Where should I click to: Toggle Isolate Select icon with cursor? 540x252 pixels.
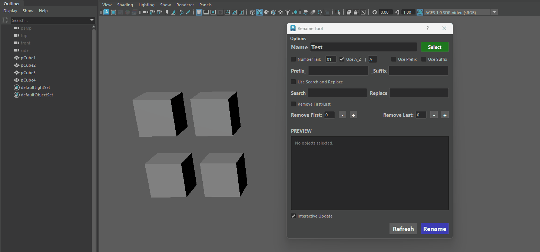[338, 12]
